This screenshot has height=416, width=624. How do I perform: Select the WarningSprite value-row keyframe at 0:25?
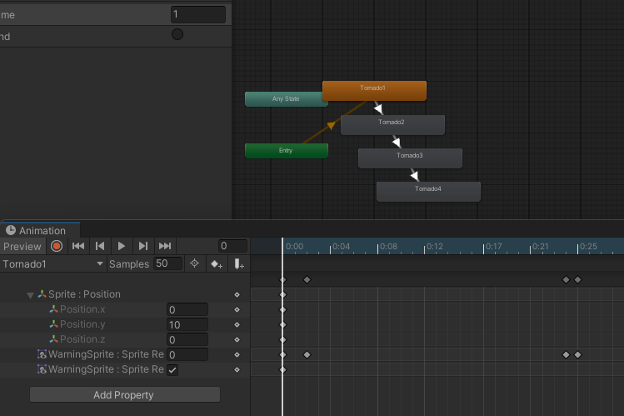tap(578, 354)
